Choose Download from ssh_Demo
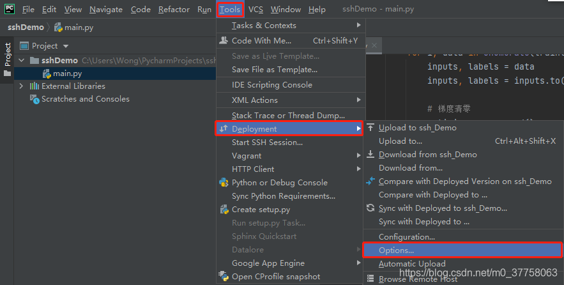Image resolution: width=564 pixels, height=285 pixels. [x=463, y=155]
